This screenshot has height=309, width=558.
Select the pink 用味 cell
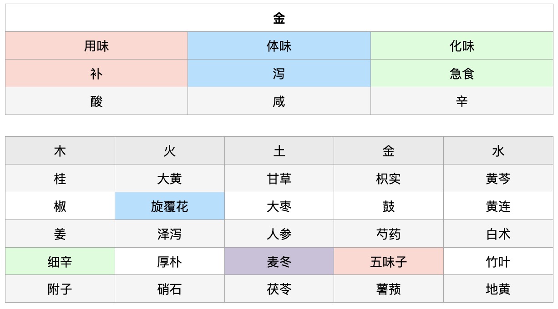click(x=96, y=46)
